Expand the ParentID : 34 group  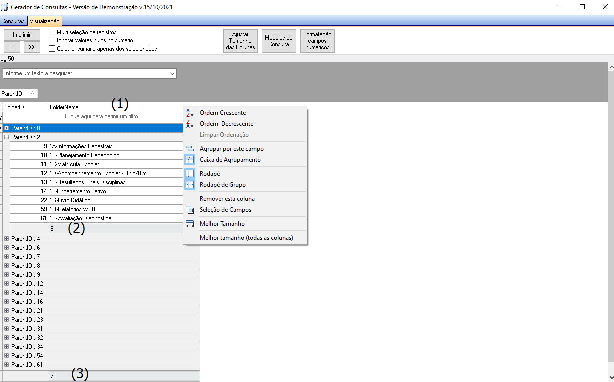pyautogui.click(x=7, y=347)
